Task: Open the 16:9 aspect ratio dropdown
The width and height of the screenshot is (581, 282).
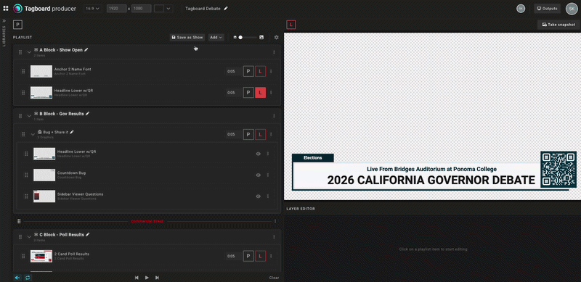Action: (93, 8)
